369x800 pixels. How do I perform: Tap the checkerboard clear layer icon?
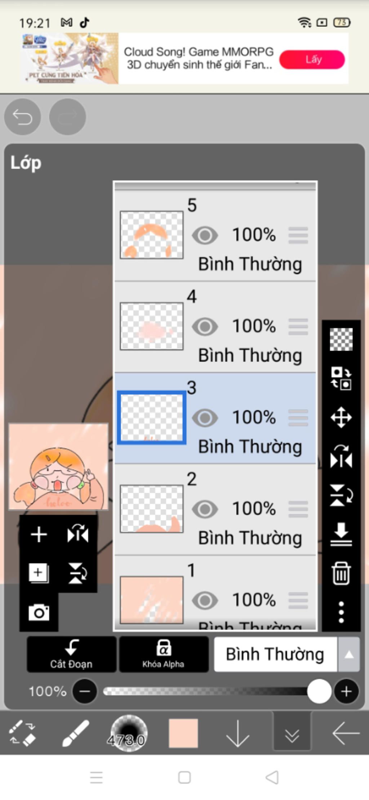341,339
